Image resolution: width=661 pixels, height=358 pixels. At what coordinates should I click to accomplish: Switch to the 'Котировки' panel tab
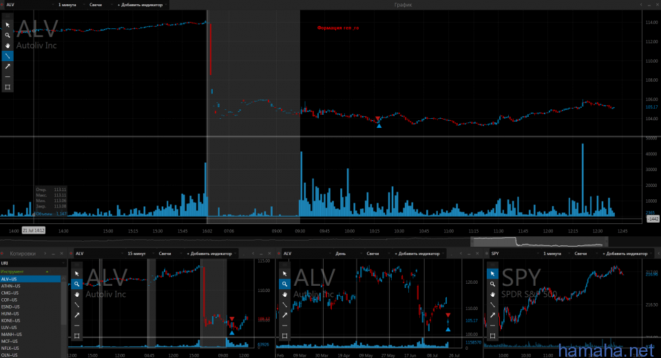[21, 254]
